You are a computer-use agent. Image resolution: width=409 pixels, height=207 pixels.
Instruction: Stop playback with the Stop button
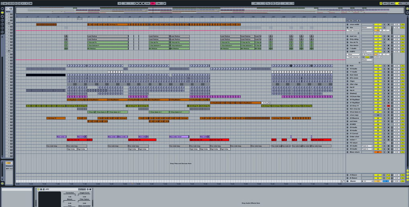point(140,3)
